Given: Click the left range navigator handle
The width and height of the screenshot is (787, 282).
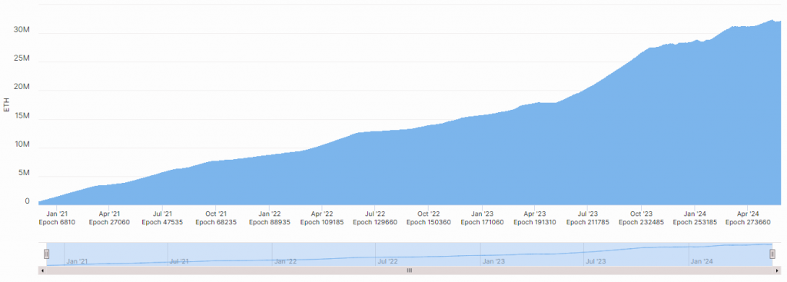Looking at the screenshot, I should pos(47,254).
